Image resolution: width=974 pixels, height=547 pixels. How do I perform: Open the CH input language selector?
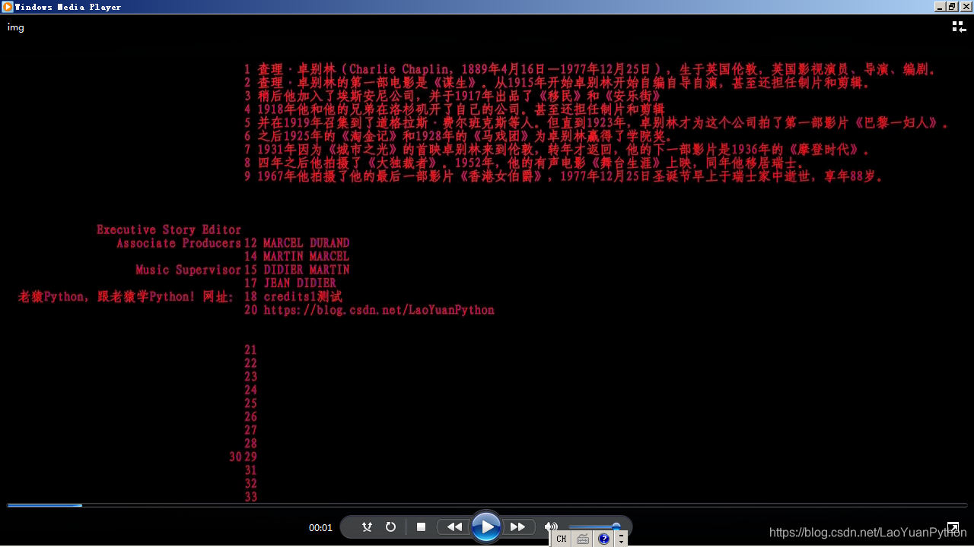pos(562,539)
